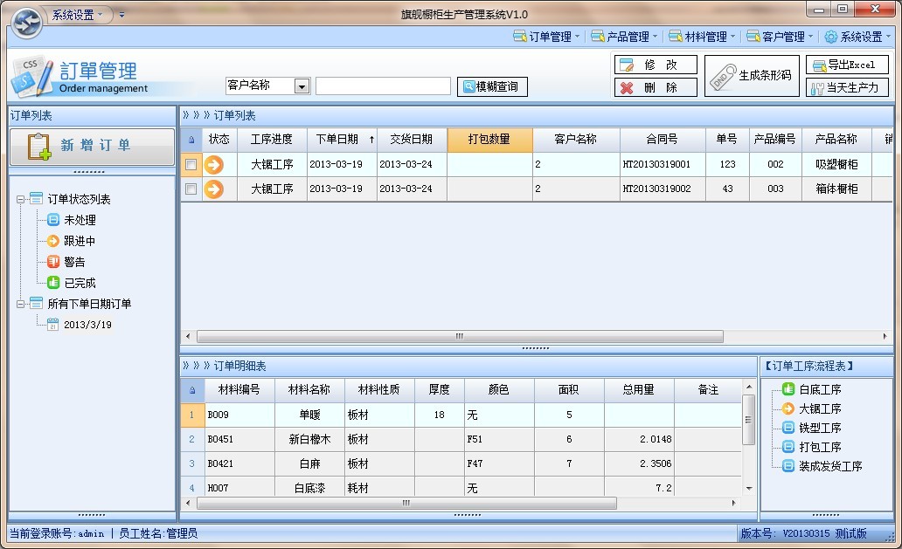This screenshot has width=902, height=549.
Task: Select 未处理 status in order tree
Action: tap(80, 220)
